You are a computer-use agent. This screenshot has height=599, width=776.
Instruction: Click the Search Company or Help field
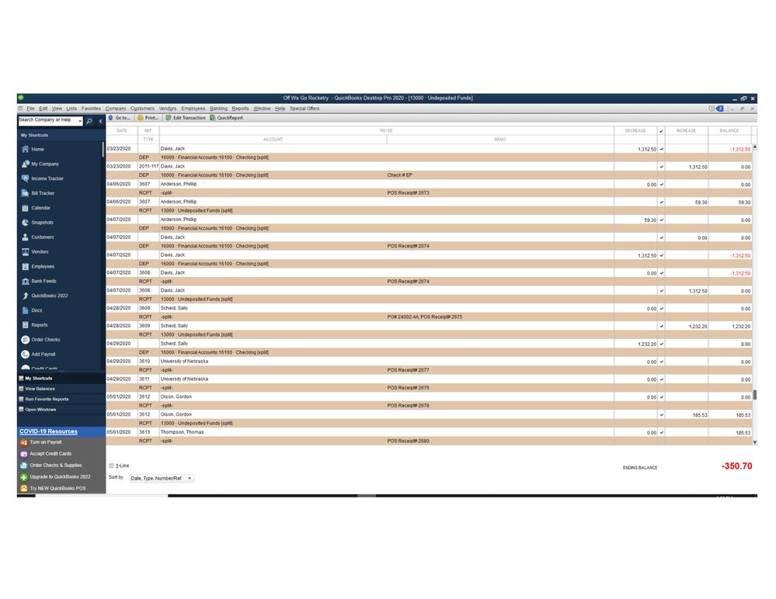[x=47, y=120]
